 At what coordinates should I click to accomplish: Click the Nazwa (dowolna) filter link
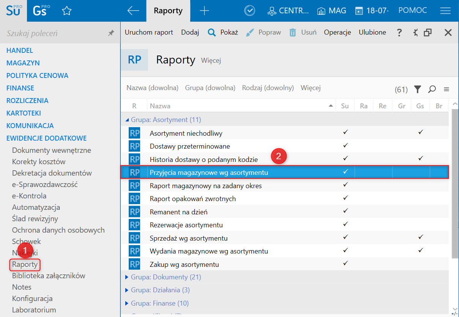point(152,88)
